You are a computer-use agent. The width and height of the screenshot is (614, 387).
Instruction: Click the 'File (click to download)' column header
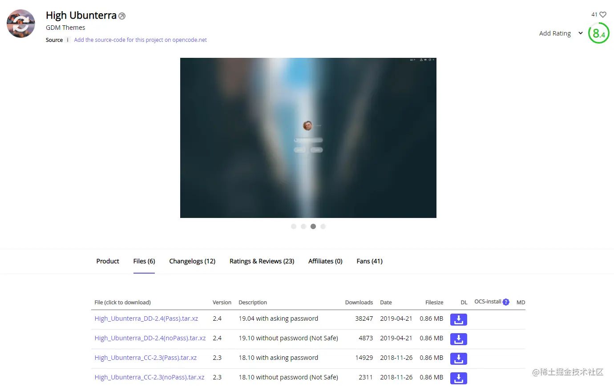122,302
